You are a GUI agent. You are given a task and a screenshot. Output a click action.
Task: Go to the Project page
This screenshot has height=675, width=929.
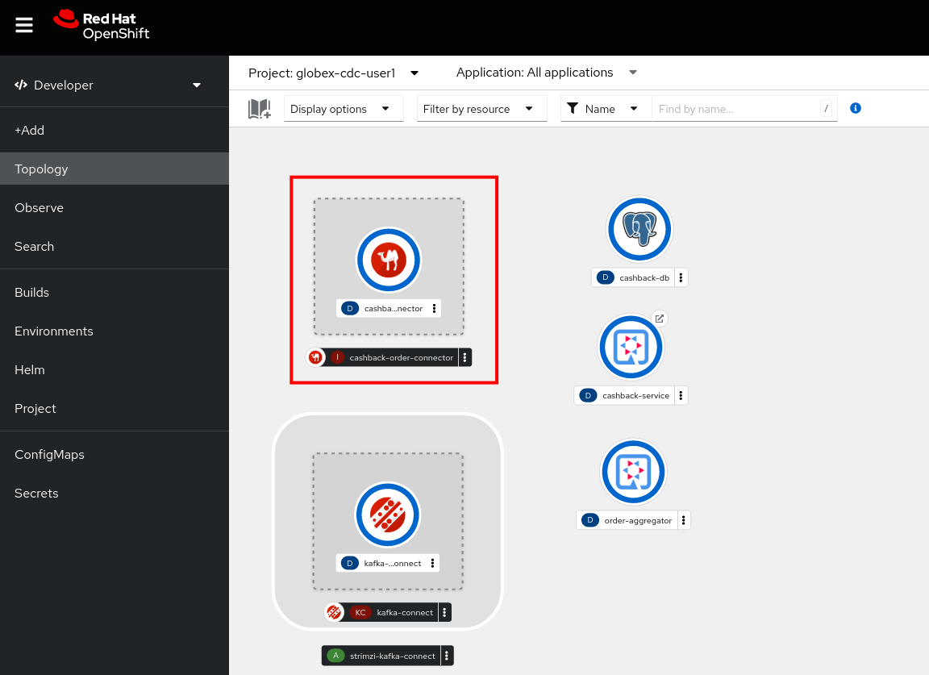(x=115, y=409)
